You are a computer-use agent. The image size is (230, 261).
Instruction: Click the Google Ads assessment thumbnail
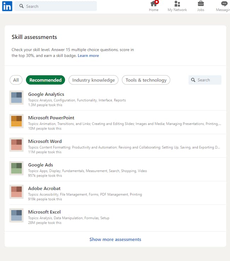(x=17, y=168)
